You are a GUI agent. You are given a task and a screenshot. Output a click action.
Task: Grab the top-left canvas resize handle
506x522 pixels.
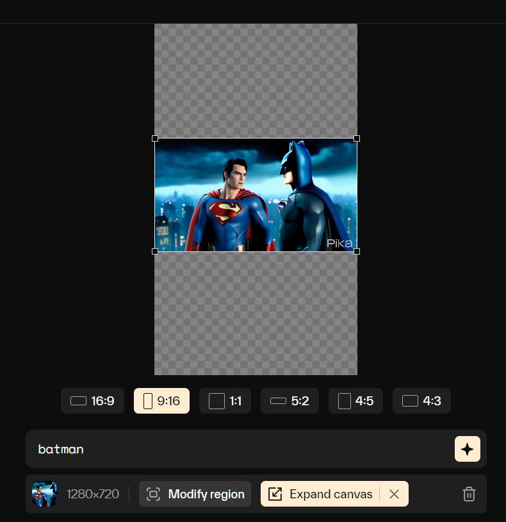tap(155, 139)
